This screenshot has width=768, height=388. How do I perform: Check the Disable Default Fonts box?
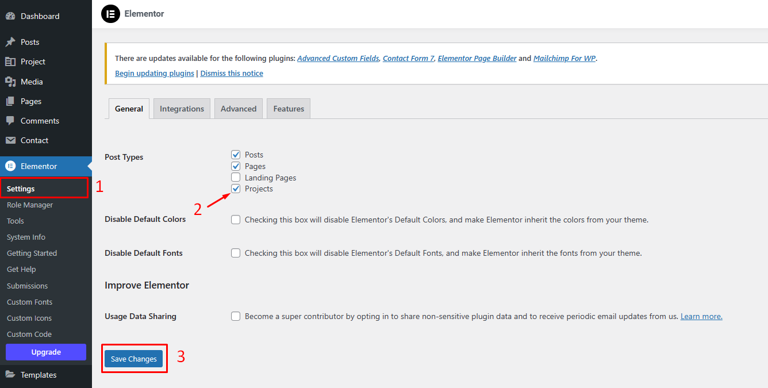(236, 253)
